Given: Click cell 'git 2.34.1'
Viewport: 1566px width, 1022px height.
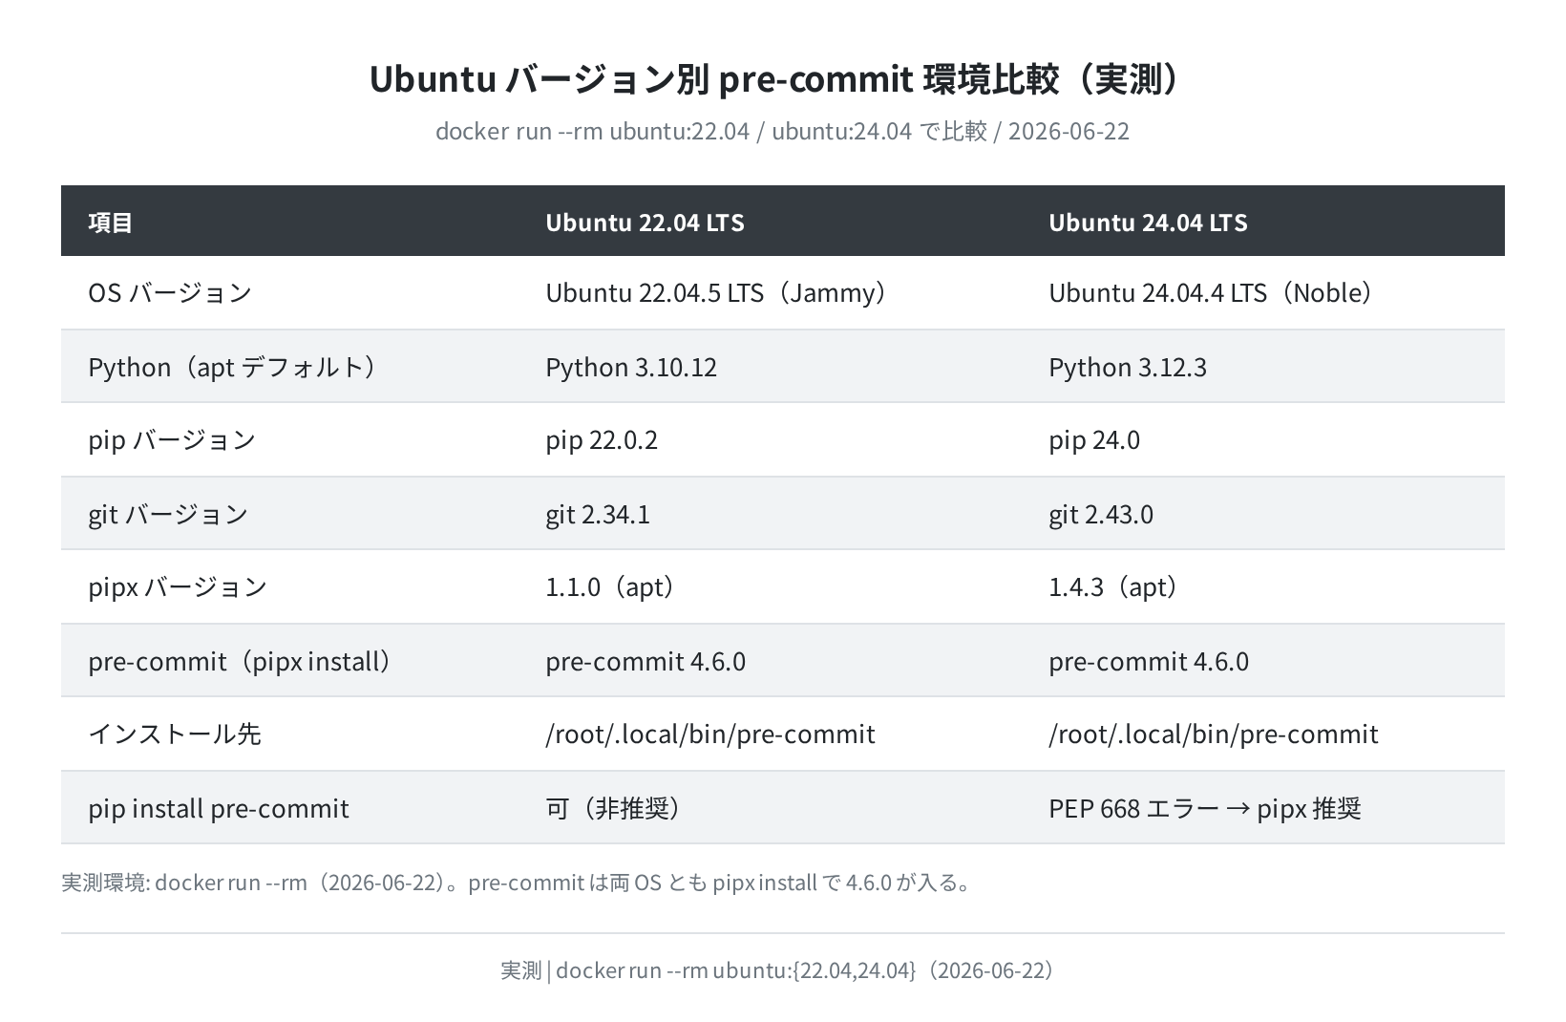Looking at the screenshot, I should [x=598, y=514].
